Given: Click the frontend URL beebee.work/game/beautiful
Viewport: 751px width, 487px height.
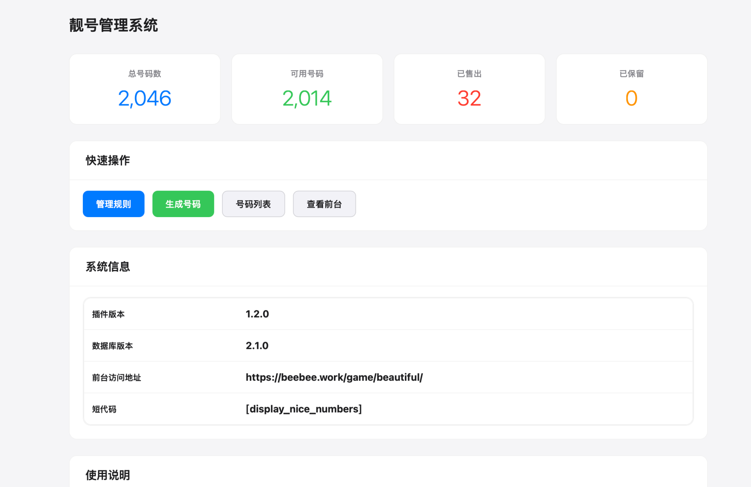Looking at the screenshot, I should pyautogui.click(x=334, y=377).
